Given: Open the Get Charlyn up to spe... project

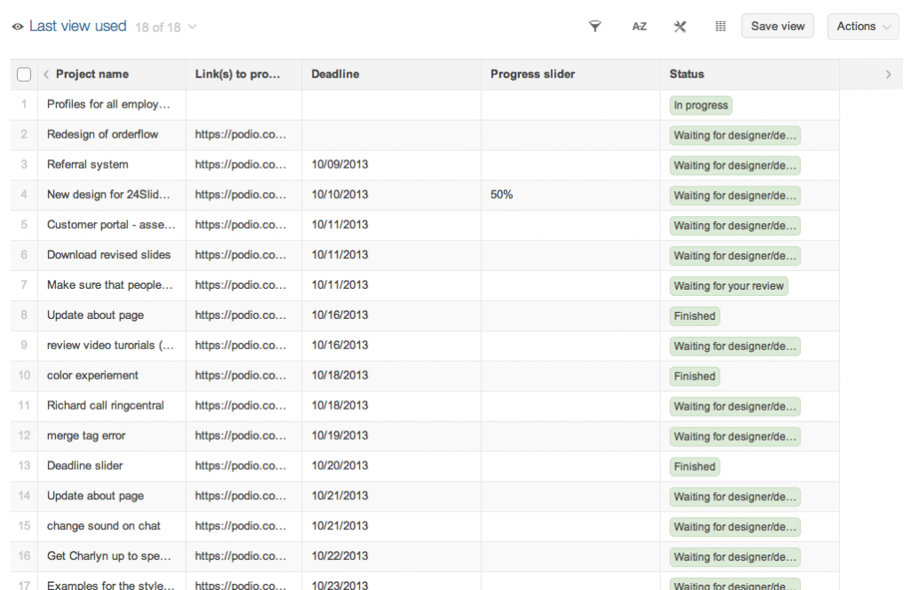Looking at the screenshot, I should coord(109,557).
